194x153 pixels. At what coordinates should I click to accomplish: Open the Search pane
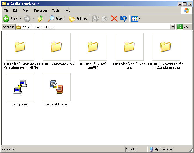[x=57, y=19]
